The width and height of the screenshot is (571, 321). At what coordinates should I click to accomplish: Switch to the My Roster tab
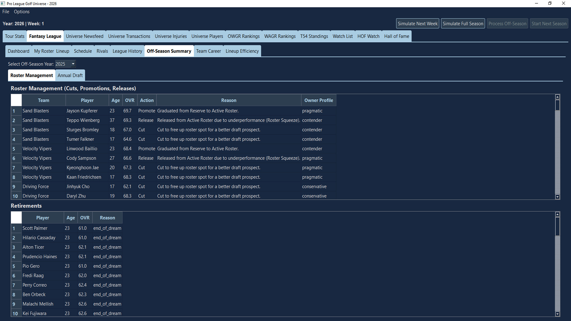pos(44,51)
